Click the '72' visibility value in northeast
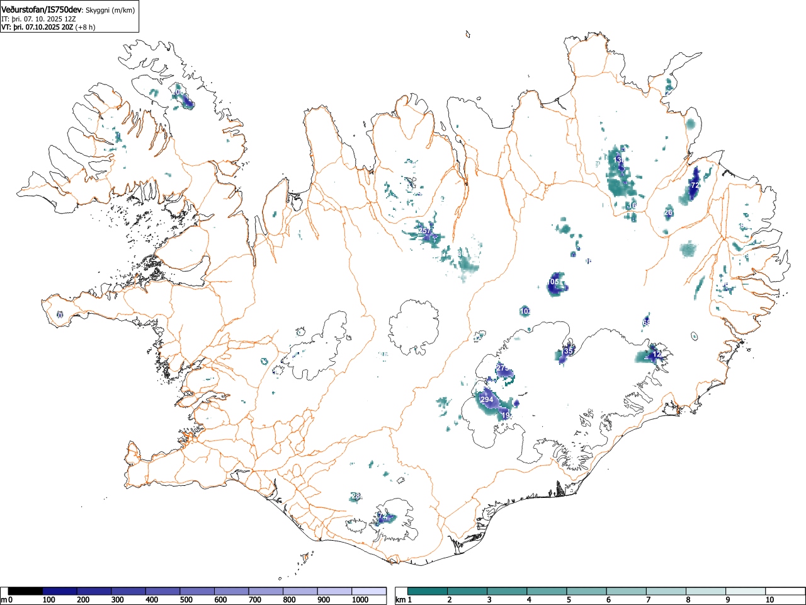Viewport: 806px width, 605px height. pyautogui.click(x=695, y=186)
